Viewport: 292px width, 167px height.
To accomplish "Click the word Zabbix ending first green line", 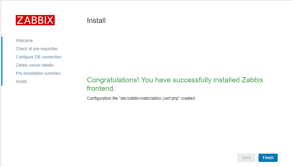I will (x=252, y=80).
